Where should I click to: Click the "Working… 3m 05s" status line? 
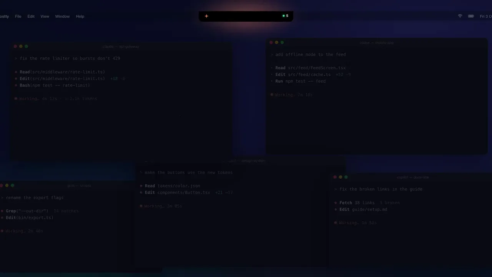click(161, 206)
